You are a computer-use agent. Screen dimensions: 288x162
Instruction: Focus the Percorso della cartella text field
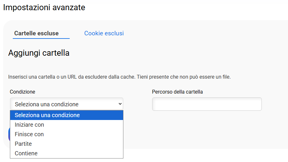[207, 104]
